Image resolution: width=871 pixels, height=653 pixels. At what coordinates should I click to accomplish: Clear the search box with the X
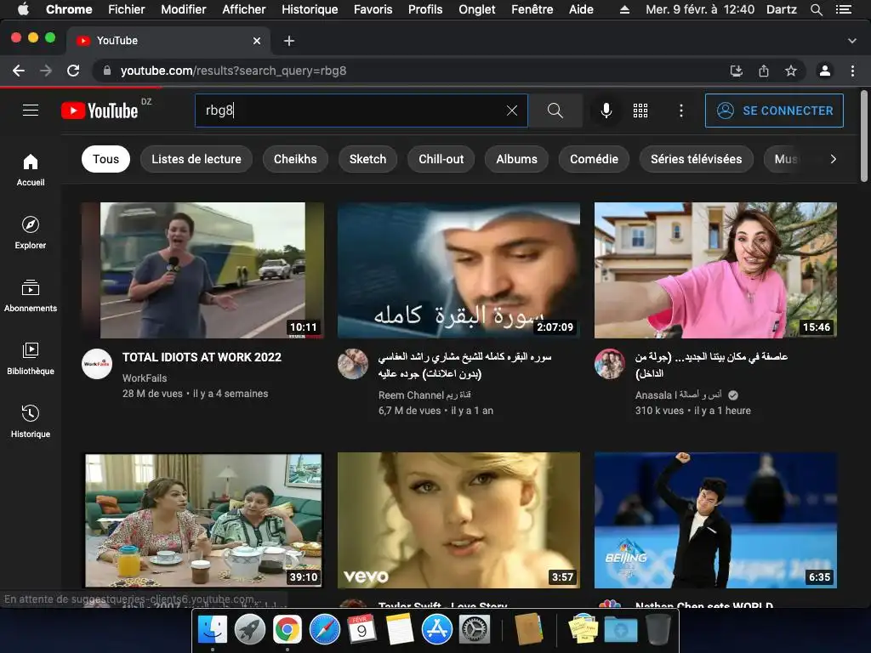[x=512, y=111]
